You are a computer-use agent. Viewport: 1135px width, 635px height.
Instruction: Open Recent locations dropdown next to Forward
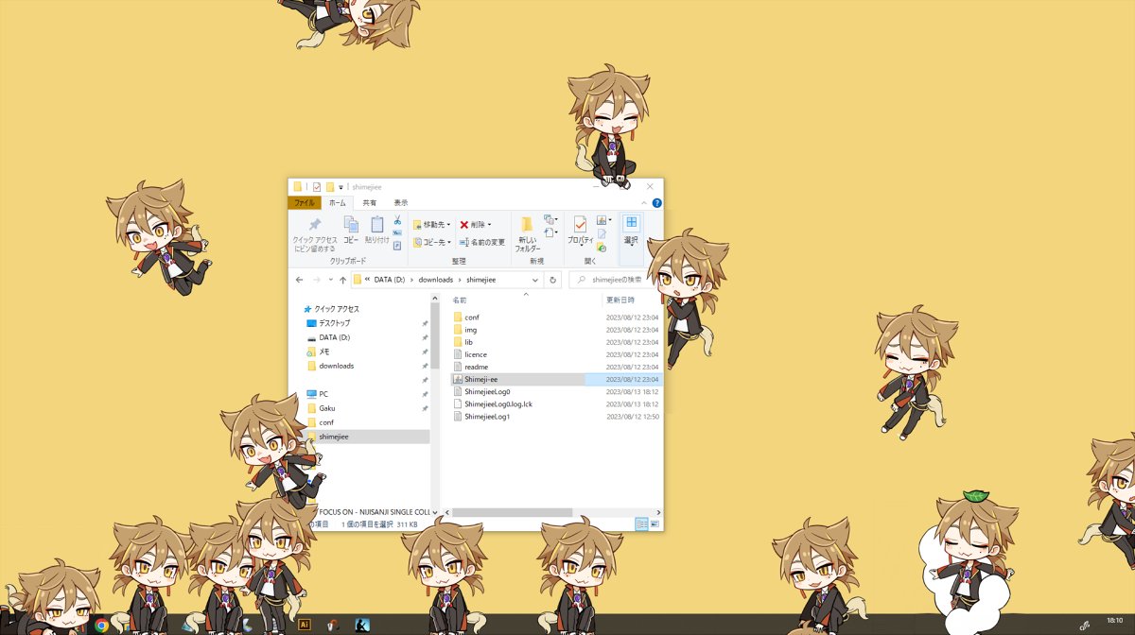coord(329,280)
